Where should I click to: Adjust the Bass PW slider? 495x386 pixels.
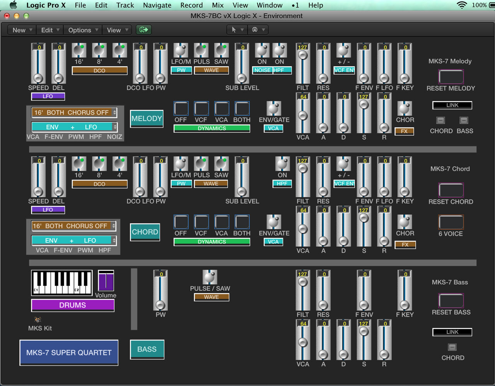160,290
